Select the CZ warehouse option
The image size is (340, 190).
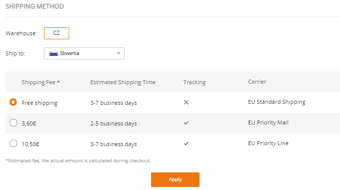[57, 33]
